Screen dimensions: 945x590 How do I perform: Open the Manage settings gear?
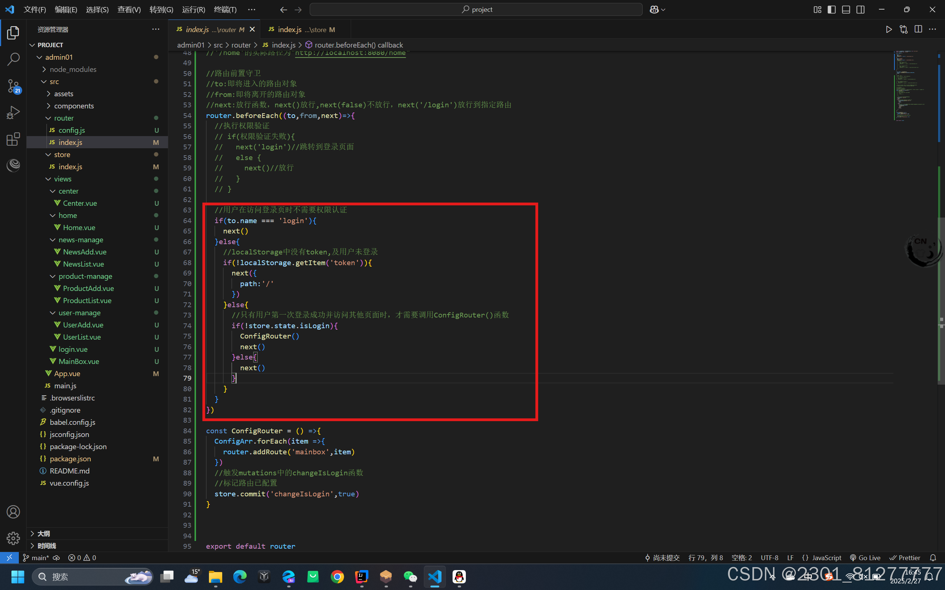13,538
